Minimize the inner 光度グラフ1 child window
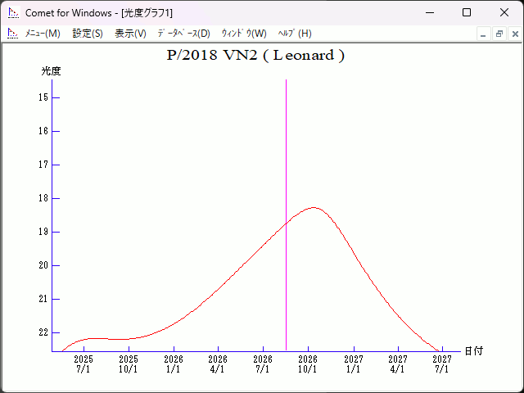 tap(483, 34)
